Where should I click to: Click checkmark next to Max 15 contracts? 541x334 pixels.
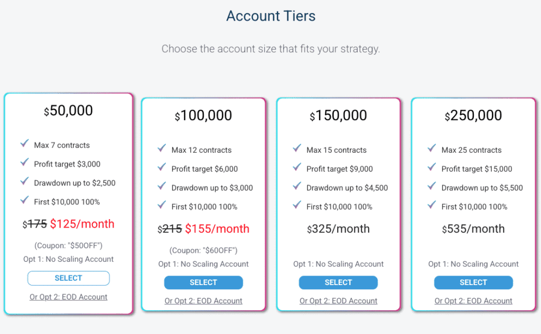[x=297, y=149]
